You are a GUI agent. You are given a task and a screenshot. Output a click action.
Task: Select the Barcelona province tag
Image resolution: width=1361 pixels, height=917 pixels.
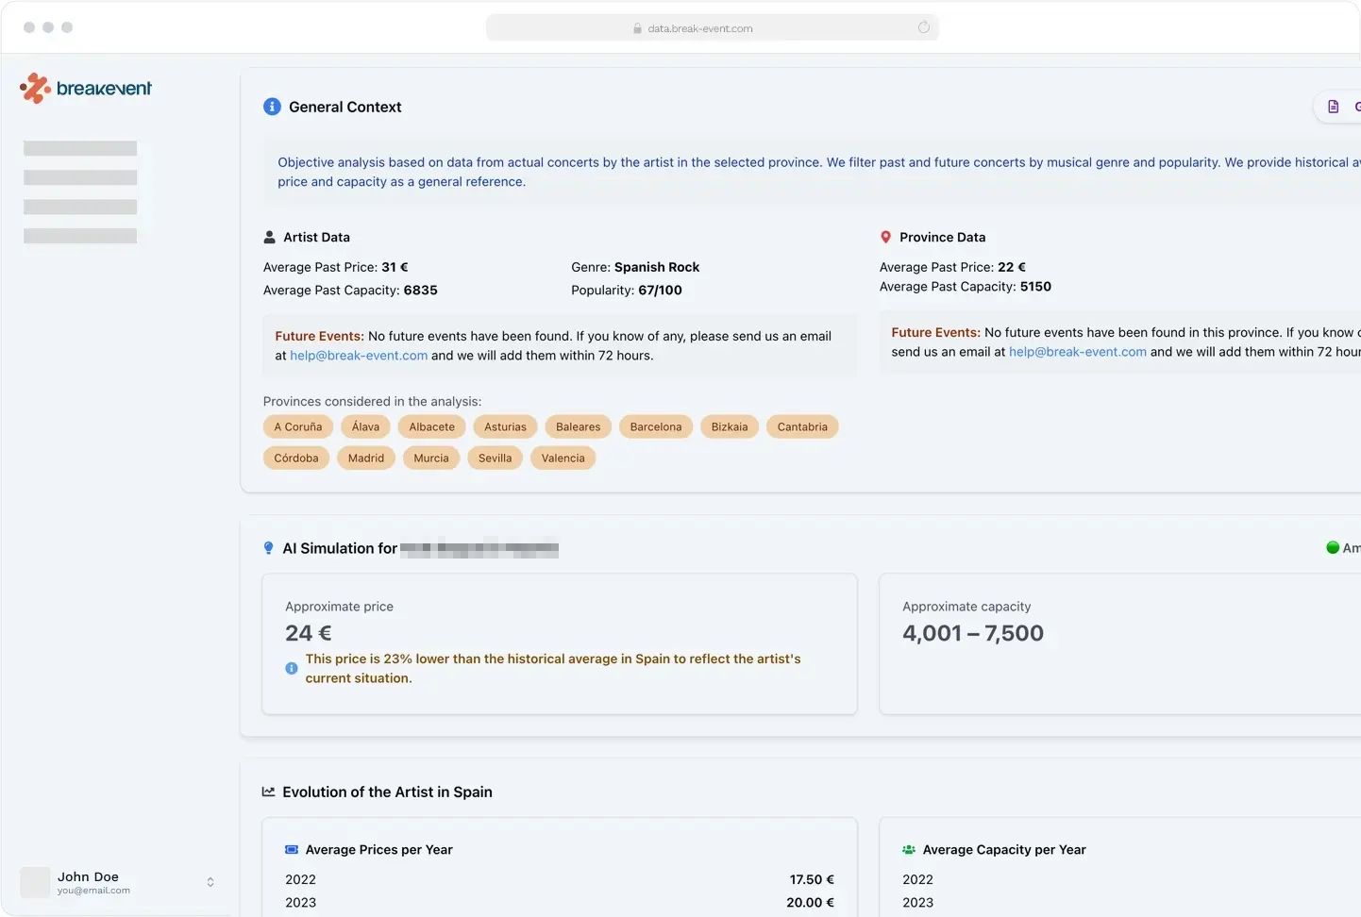tap(656, 426)
